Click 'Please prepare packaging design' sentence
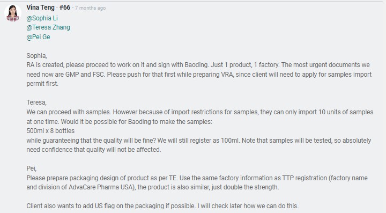 coord(102,178)
